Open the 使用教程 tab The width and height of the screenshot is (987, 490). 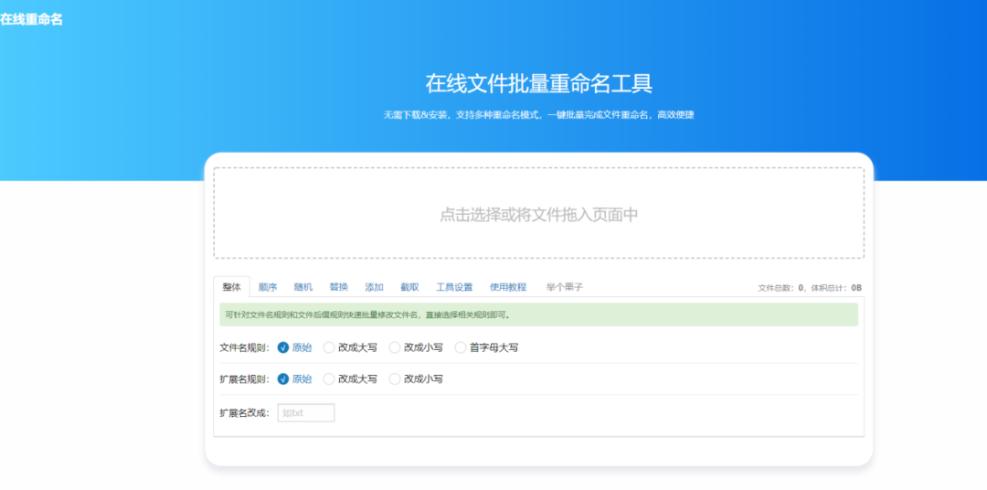tap(508, 287)
